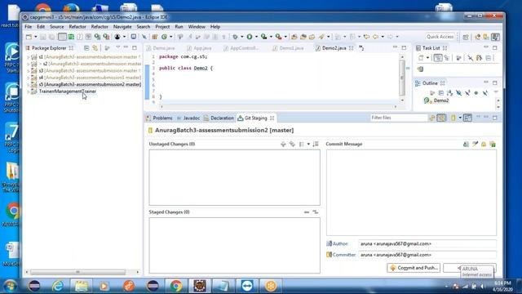Toggle the column layout button in Git Staging
The width and height of the screenshot is (522, 294).
pyautogui.click(x=467, y=118)
